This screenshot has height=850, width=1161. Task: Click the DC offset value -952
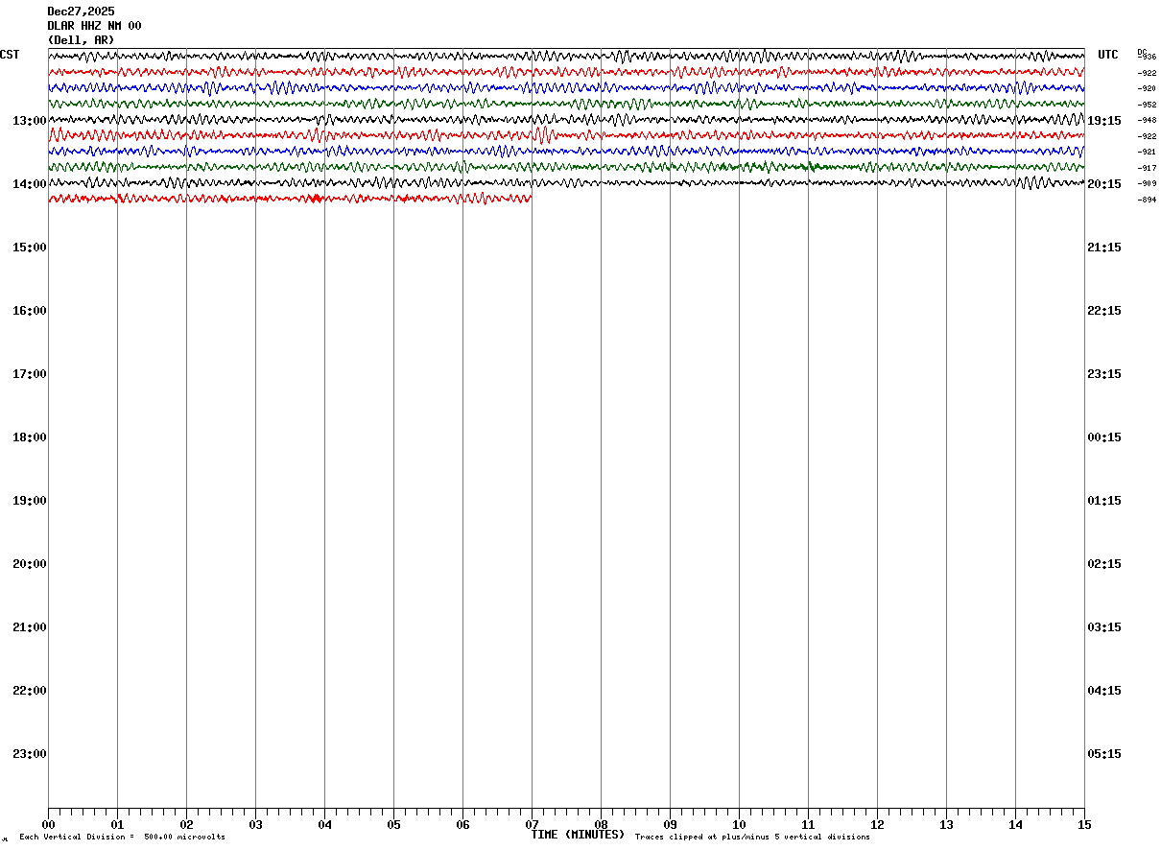1148,105
